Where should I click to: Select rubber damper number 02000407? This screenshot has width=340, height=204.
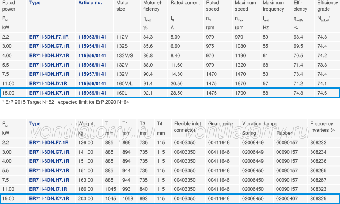coord(287,199)
